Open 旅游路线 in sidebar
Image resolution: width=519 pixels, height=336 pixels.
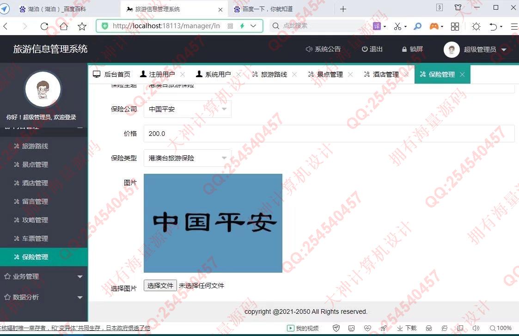[44, 146]
